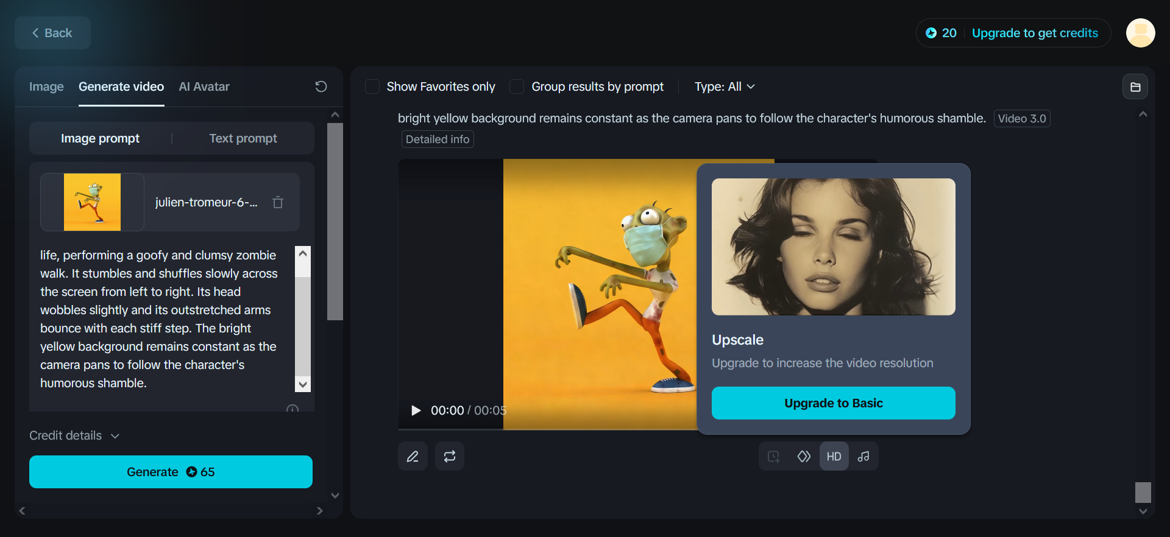The image size is (1170, 537).
Task: Click the left panel horizontal scroll left arrow
Action: pyautogui.click(x=22, y=511)
